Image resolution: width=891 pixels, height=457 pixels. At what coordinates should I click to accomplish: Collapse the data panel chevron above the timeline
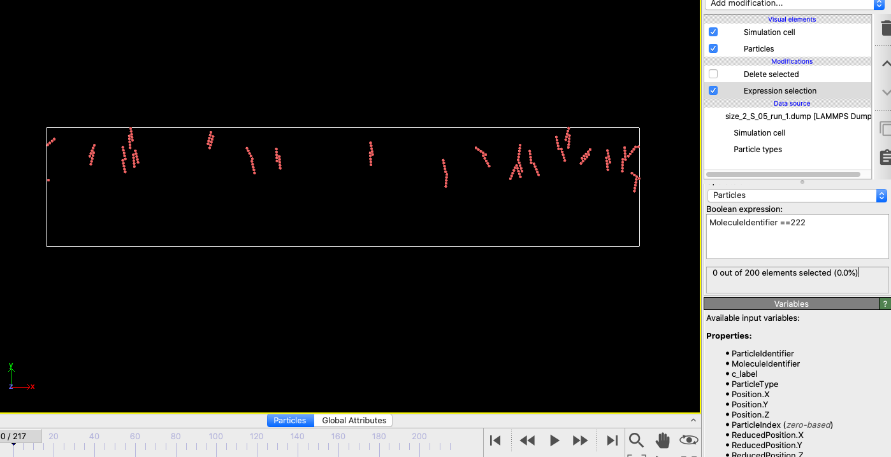693,420
